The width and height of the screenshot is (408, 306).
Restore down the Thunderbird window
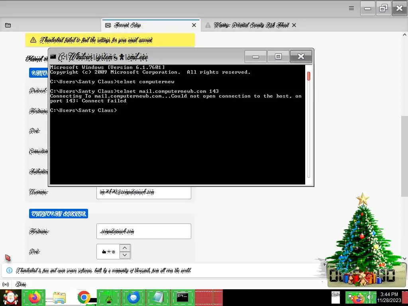[x=384, y=9]
